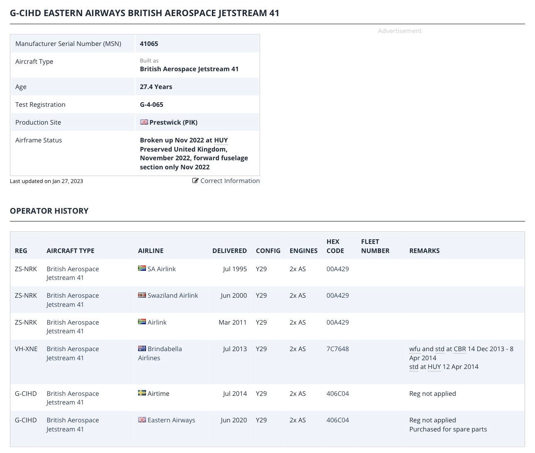Click the CBR abbreviation in remarks
Image resolution: width=535 pixels, height=453 pixels.
[460, 349]
